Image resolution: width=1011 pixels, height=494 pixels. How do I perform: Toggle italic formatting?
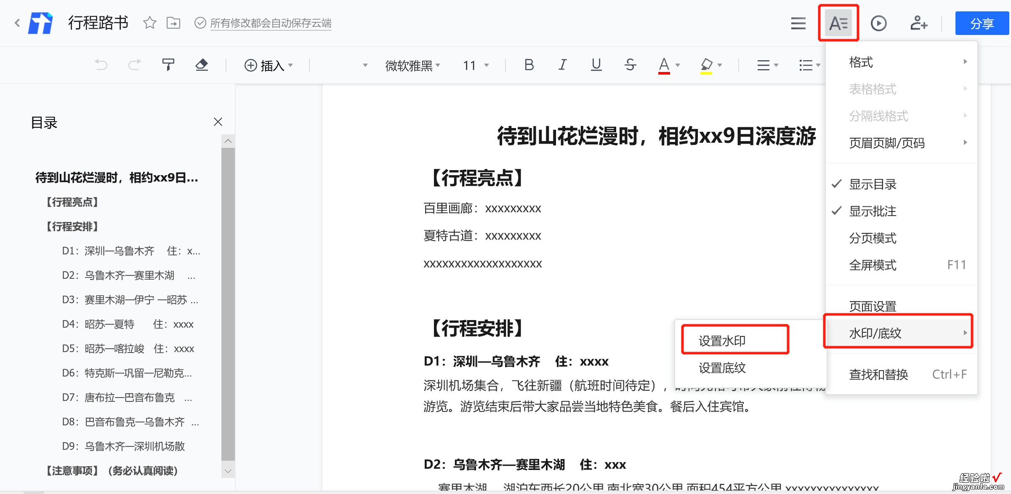point(563,65)
